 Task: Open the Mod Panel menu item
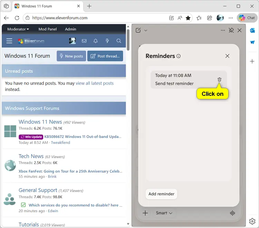pyautogui.click(x=48, y=29)
